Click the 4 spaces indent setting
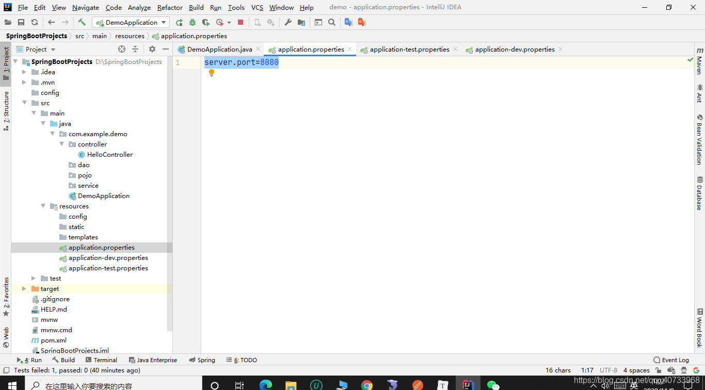Image resolution: width=705 pixels, height=390 pixels. click(636, 370)
